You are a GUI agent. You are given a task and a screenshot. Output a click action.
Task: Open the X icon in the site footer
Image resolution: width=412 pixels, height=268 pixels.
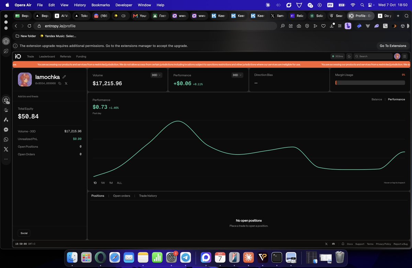point(326,244)
